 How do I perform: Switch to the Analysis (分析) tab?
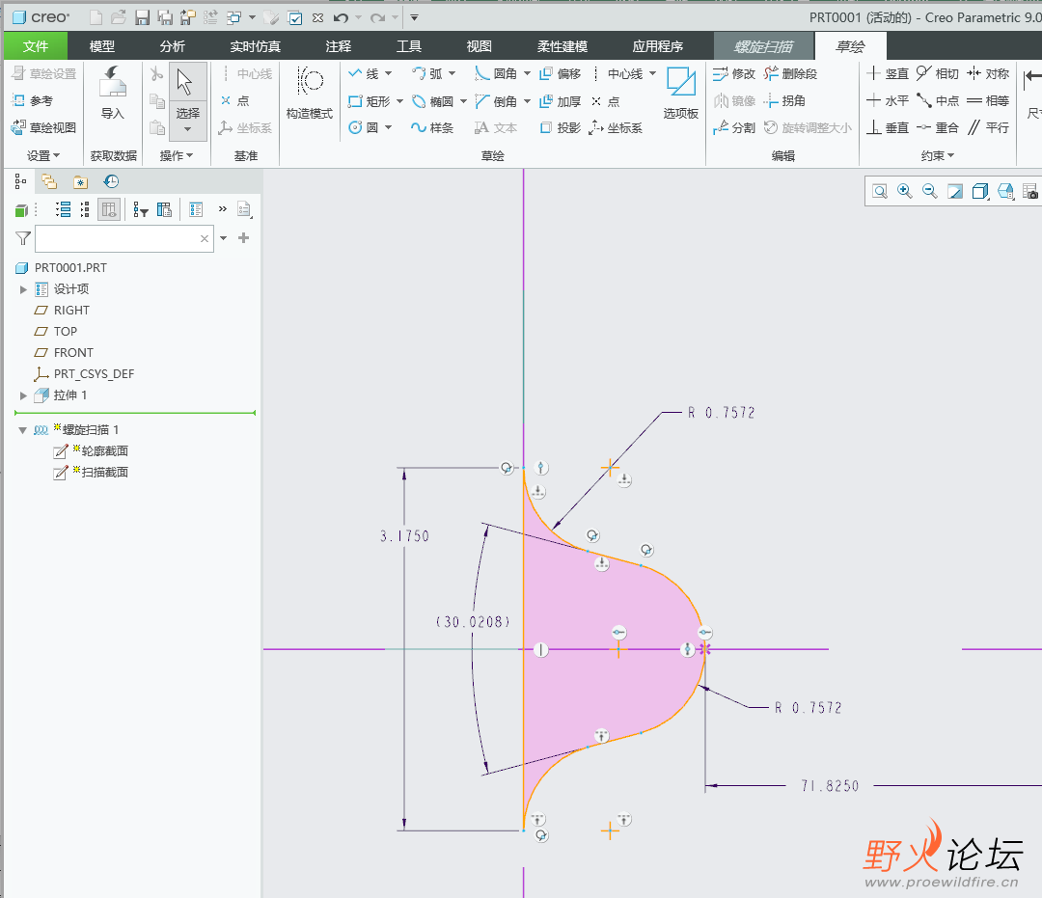tap(172, 46)
